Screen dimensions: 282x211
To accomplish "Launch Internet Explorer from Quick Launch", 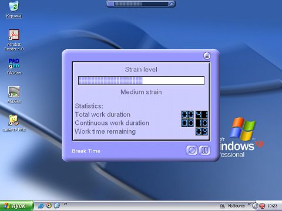I will tap(41, 206).
